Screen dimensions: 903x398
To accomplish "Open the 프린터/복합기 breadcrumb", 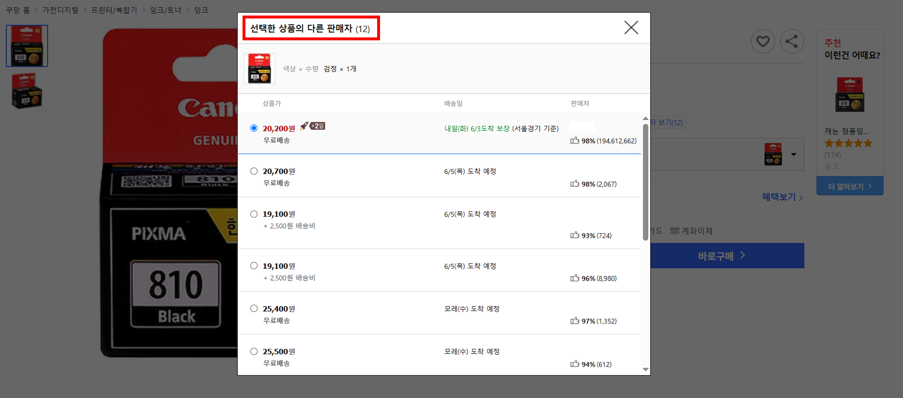I will coord(114,10).
